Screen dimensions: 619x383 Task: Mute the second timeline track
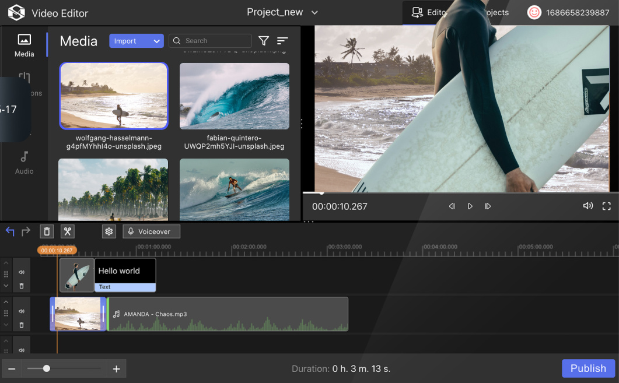point(22,311)
